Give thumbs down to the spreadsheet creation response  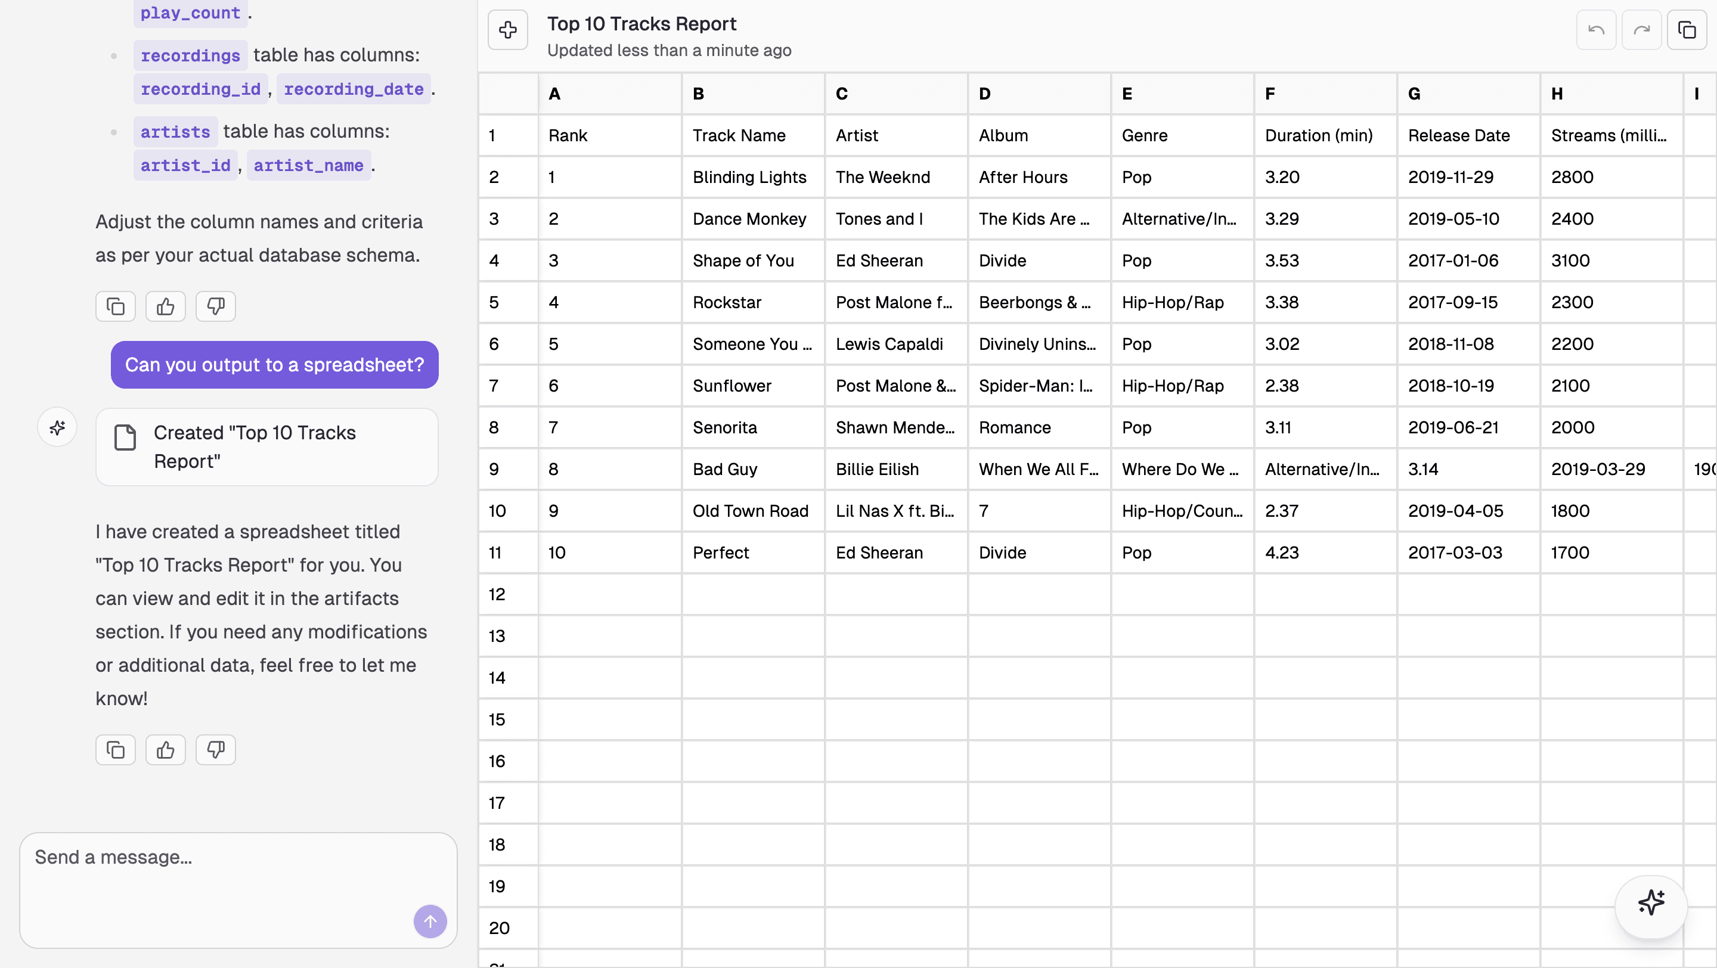[x=215, y=749]
